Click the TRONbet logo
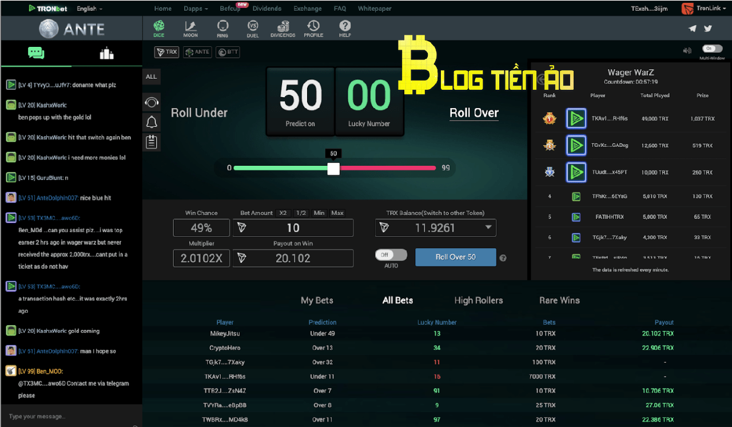The width and height of the screenshot is (732, 427). click(49, 9)
